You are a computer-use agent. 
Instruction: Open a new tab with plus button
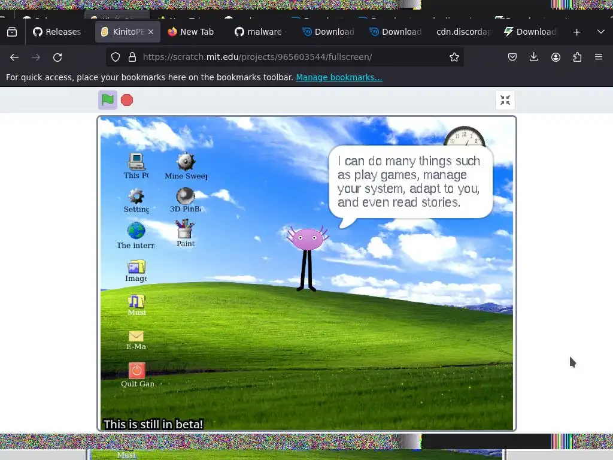click(x=576, y=32)
